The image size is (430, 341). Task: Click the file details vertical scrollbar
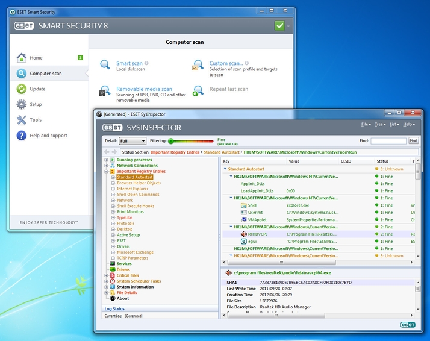point(418,289)
